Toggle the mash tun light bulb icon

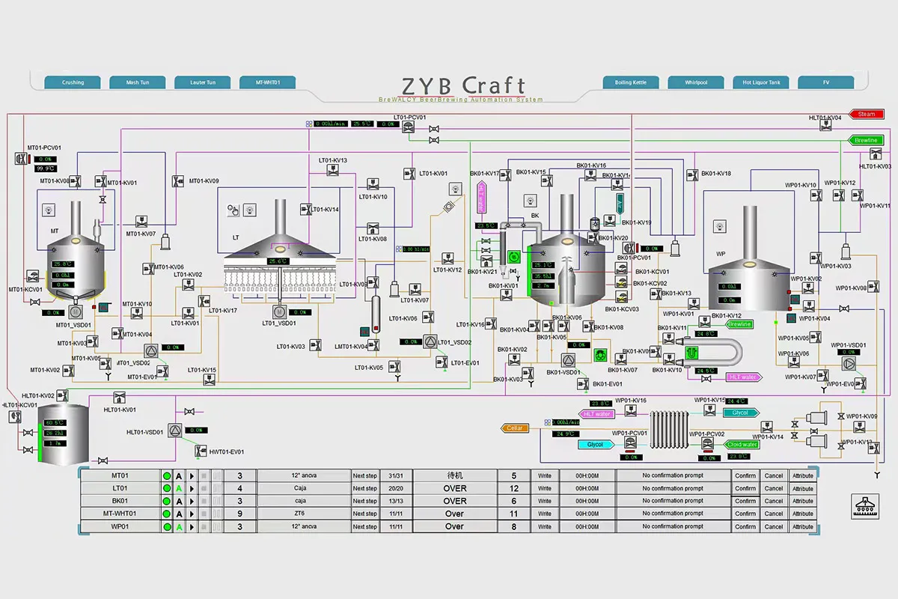[x=49, y=209]
